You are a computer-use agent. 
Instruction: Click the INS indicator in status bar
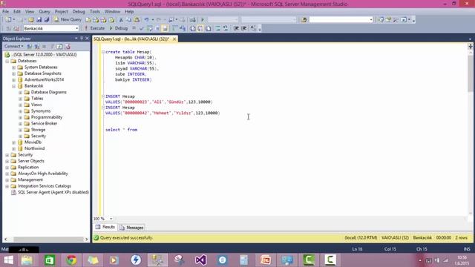467,249
